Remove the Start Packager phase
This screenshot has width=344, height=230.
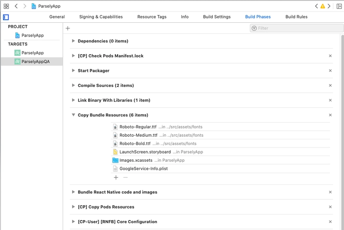click(330, 71)
